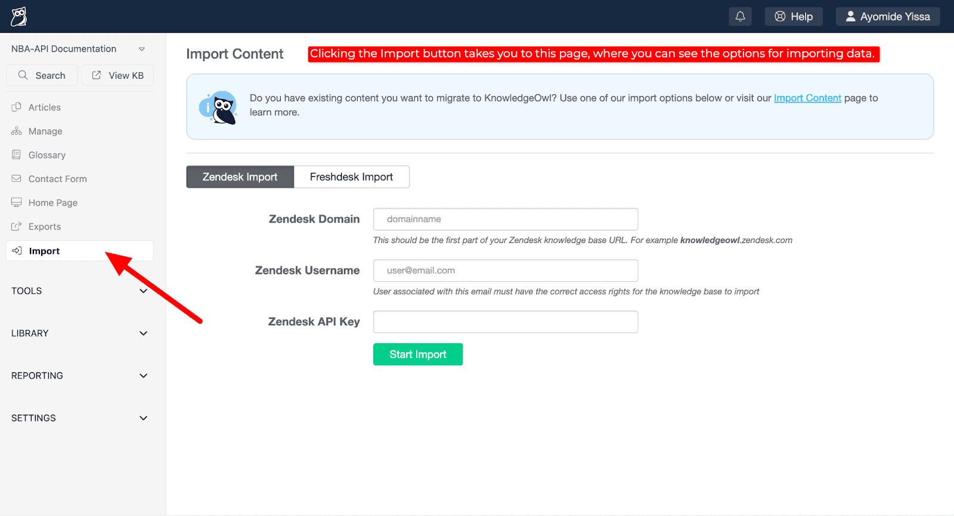Click the Exports icon in sidebar
954x516 pixels.
[x=17, y=226]
